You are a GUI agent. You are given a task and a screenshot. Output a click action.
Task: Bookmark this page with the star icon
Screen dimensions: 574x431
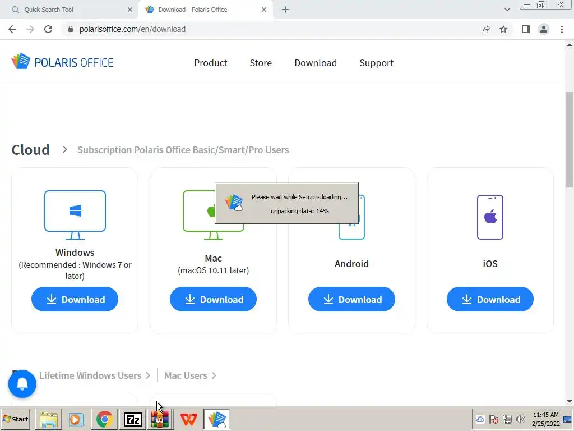coord(503,29)
